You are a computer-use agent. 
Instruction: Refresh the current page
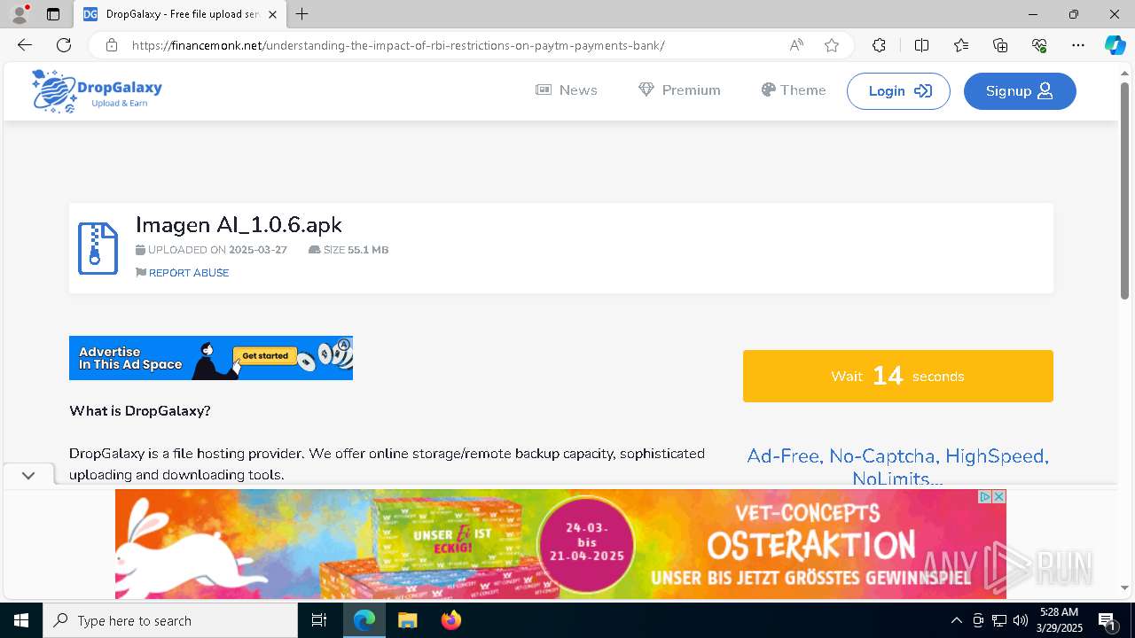[64, 45]
